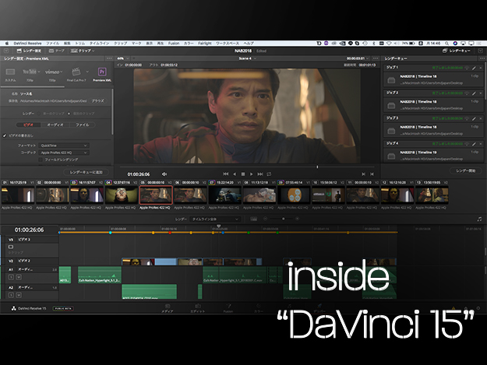Viewport: 487px width, 365px height.
Task: Open Spotlight search in the macOS menu bar
Action: pyautogui.click(x=446, y=44)
